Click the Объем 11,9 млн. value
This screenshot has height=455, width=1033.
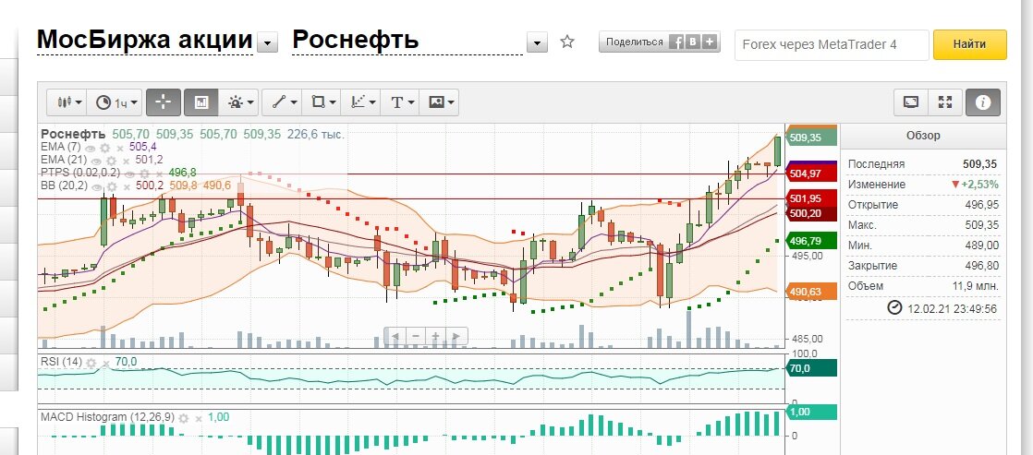[x=975, y=286]
